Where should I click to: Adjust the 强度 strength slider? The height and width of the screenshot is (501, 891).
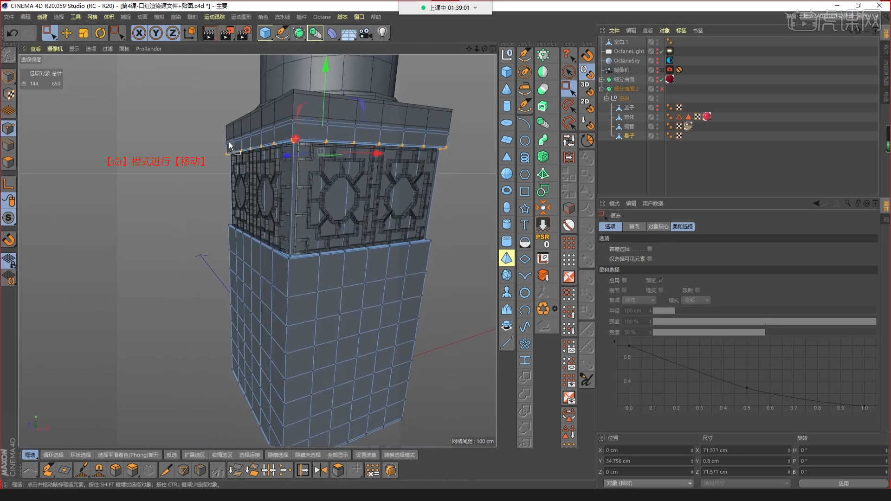(764, 321)
